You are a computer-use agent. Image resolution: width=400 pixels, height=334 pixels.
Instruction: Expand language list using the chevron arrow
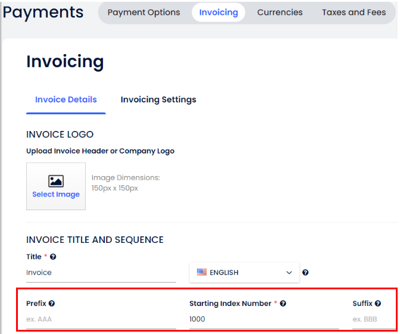289,273
